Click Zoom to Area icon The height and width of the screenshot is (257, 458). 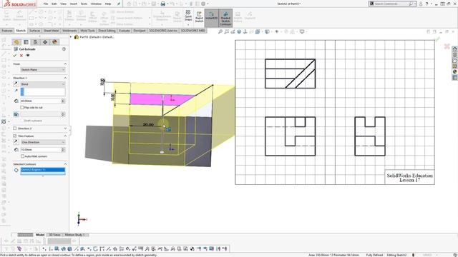(x=227, y=31)
